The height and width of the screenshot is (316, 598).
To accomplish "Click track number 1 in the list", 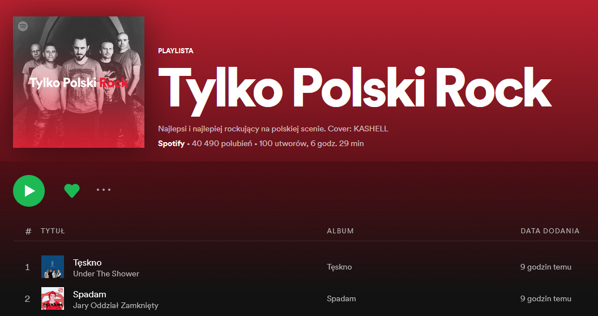I will coord(27,267).
